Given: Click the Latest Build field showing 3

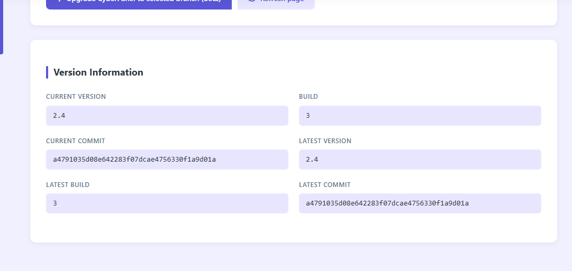Looking at the screenshot, I should [167, 203].
